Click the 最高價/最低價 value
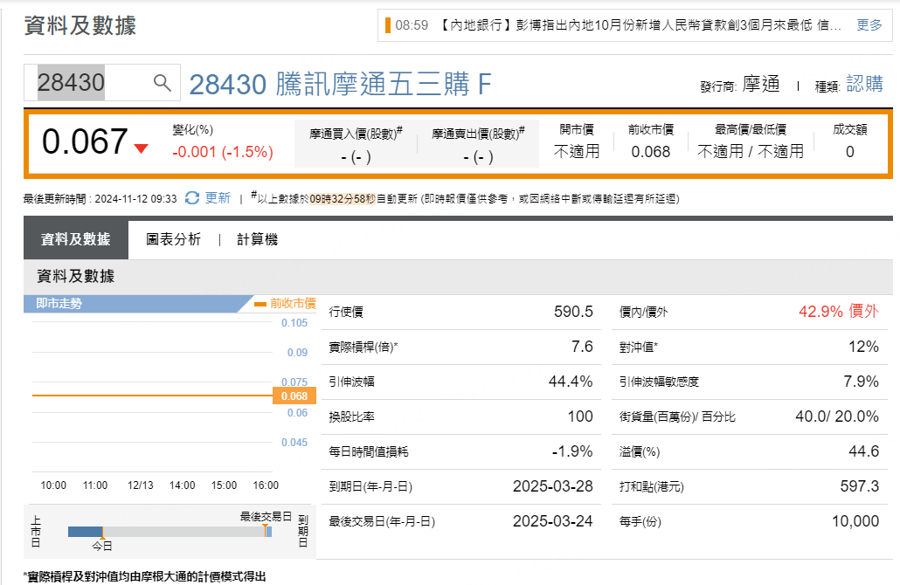 (x=751, y=151)
